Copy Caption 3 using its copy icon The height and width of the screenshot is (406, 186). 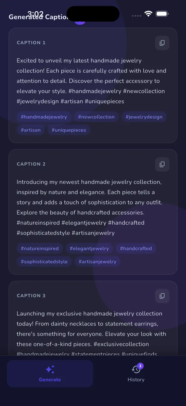pyautogui.click(x=162, y=296)
